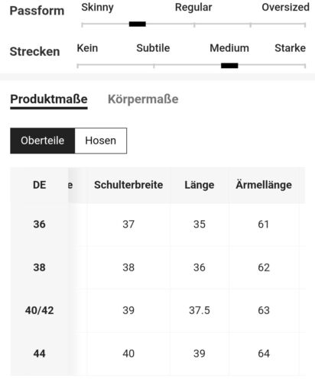
Task: Switch to the Körpermaße tab
Action: [x=143, y=99]
